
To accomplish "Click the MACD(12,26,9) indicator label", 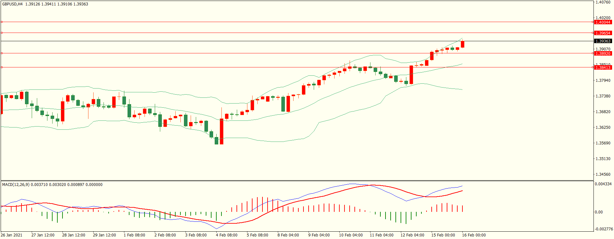I will point(15,185).
